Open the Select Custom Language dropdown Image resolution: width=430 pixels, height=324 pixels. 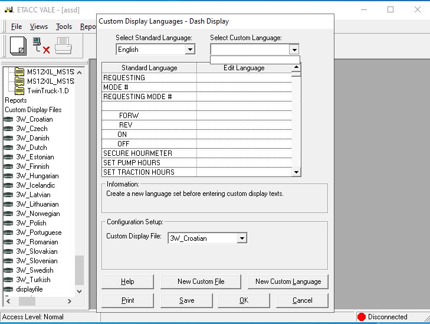(294, 50)
